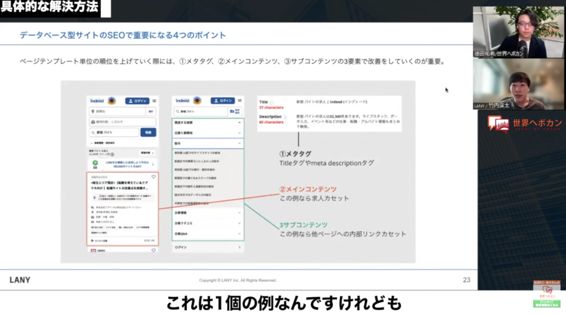This screenshot has width=566, height=315.
Task: Click the 3サブコンテンツ label
Action: (x=303, y=225)
